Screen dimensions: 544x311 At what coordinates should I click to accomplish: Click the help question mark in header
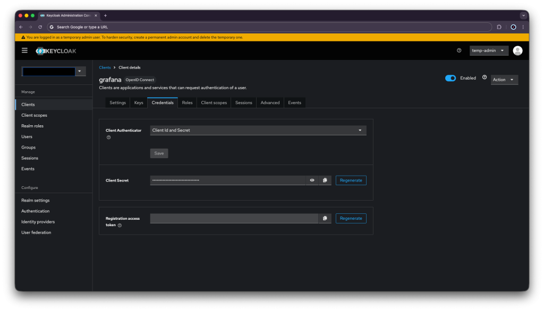click(459, 50)
